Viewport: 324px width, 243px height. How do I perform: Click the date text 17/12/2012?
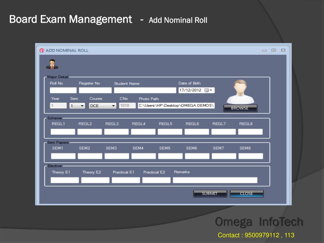[x=190, y=90]
